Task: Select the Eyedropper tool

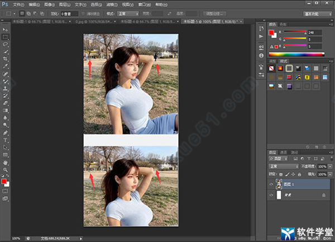Action: click(6, 66)
